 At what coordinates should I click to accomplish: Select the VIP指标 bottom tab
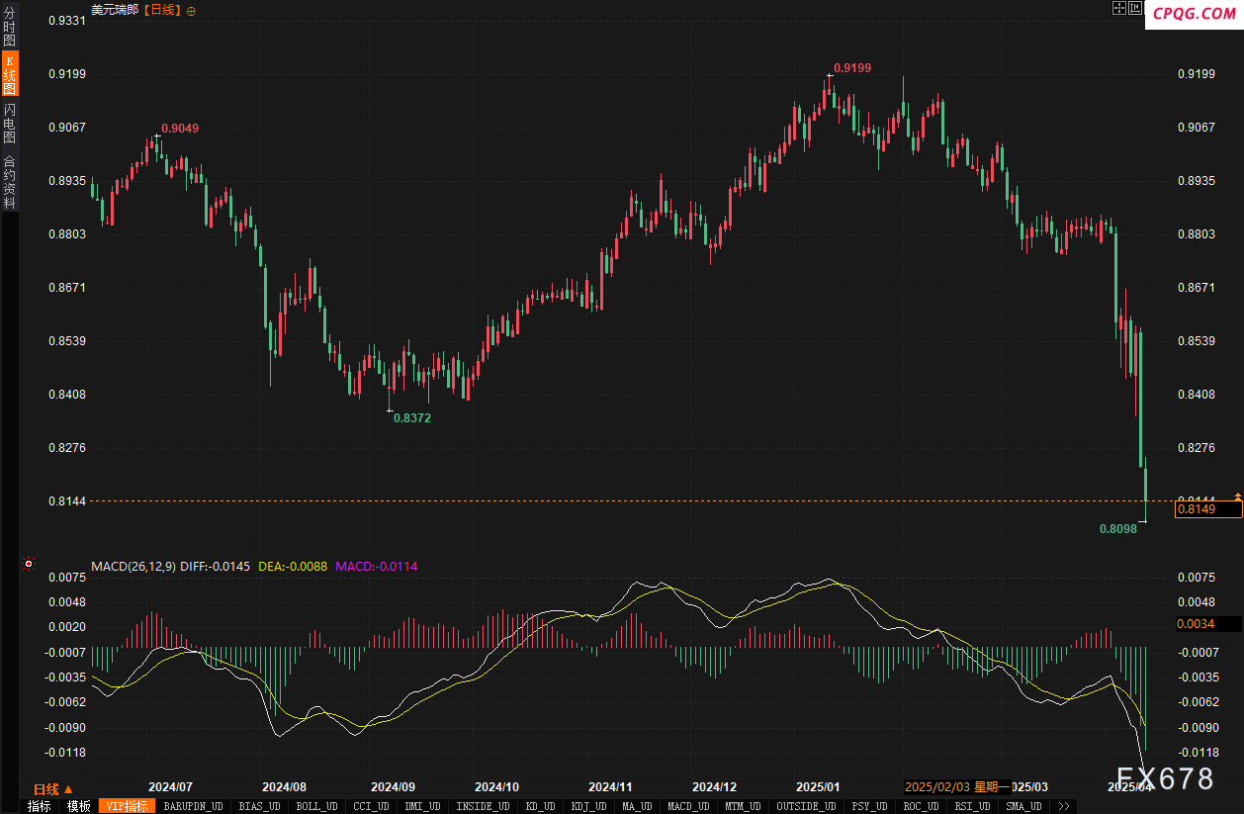(x=128, y=806)
